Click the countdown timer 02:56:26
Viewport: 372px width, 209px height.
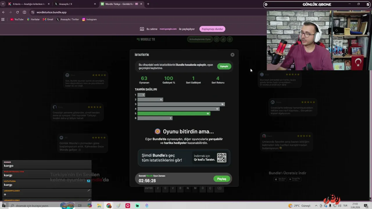pyautogui.click(x=147, y=181)
